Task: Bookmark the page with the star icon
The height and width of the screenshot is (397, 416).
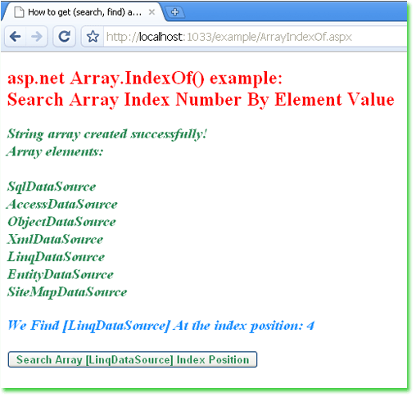Action: coord(93,37)
